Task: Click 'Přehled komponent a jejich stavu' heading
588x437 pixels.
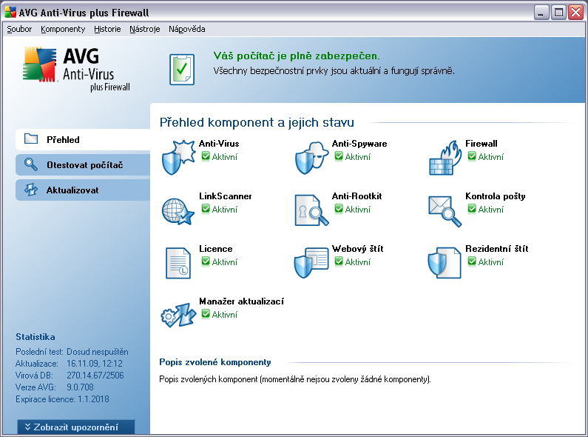Action: coord(257,122)
